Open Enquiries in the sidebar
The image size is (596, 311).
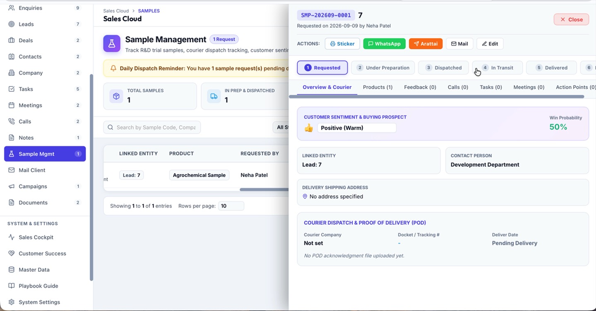coord(45,8)
